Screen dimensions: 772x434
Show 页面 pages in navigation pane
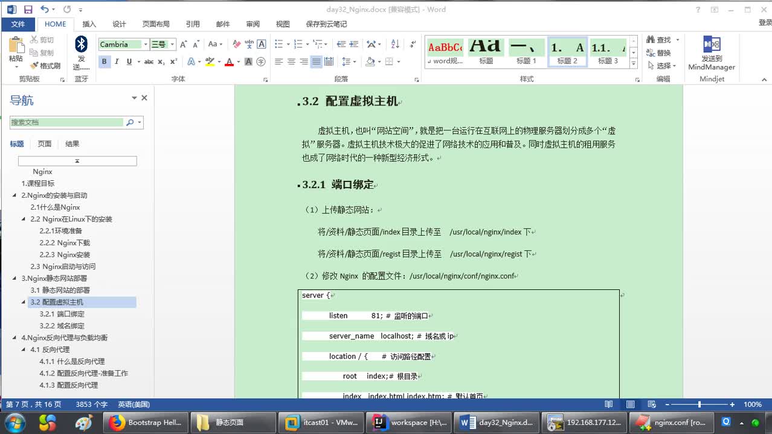[x=45, y=144]
